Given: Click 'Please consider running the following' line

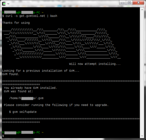Looking at the screenshot, I should click(56, 105).
